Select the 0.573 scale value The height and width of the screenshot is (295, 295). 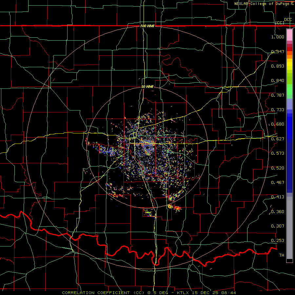point(278,153)
